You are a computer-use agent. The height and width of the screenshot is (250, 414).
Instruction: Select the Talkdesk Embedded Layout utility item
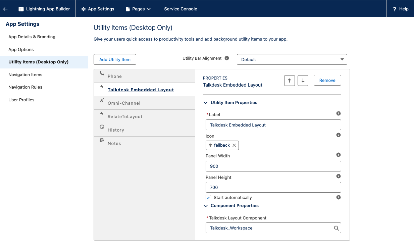(x=145, y=90)
